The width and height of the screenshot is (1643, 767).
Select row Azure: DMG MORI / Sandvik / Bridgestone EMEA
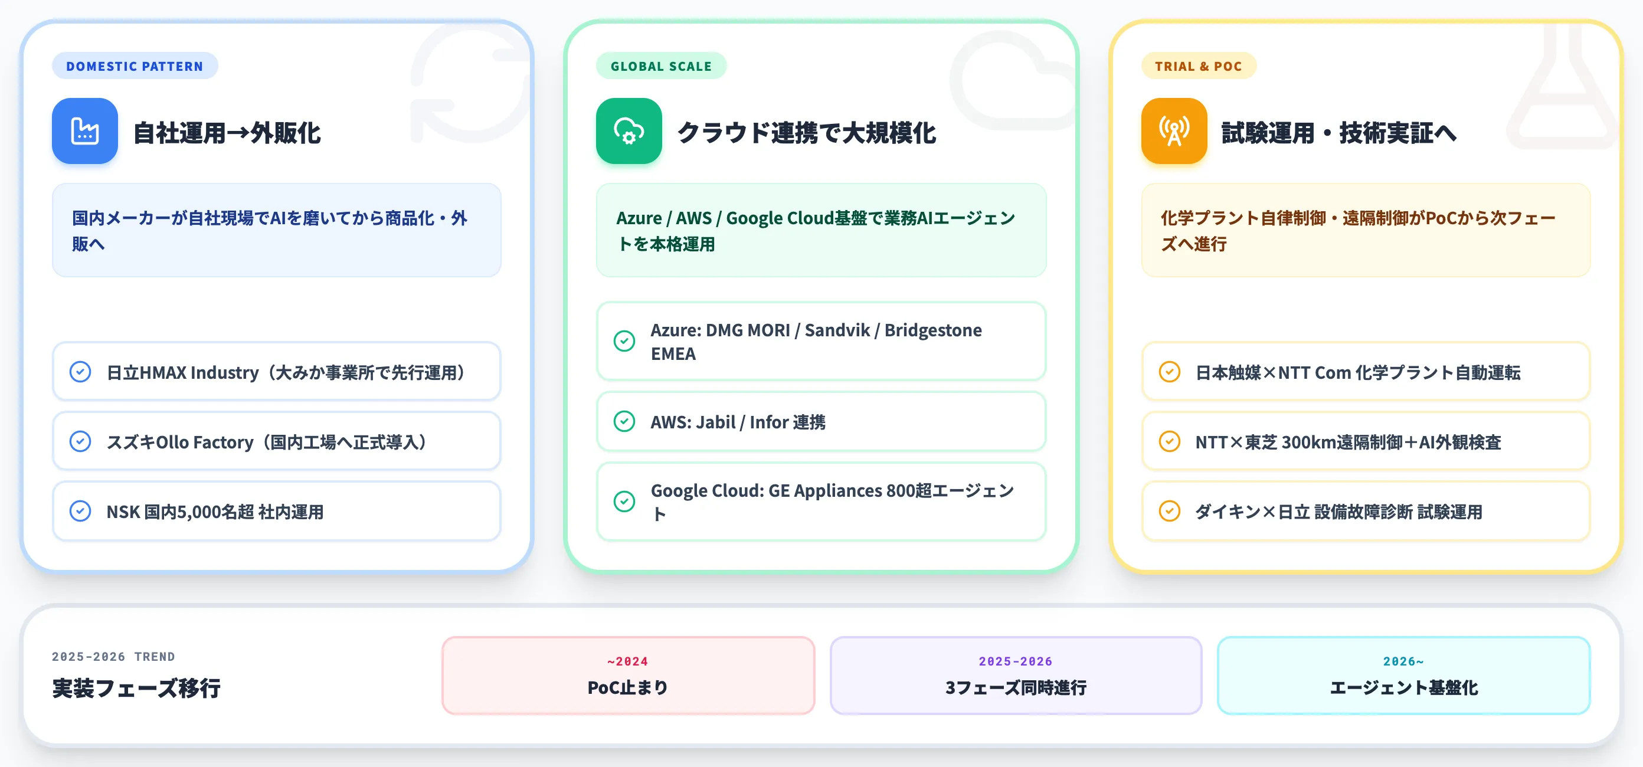pos(821,341)
